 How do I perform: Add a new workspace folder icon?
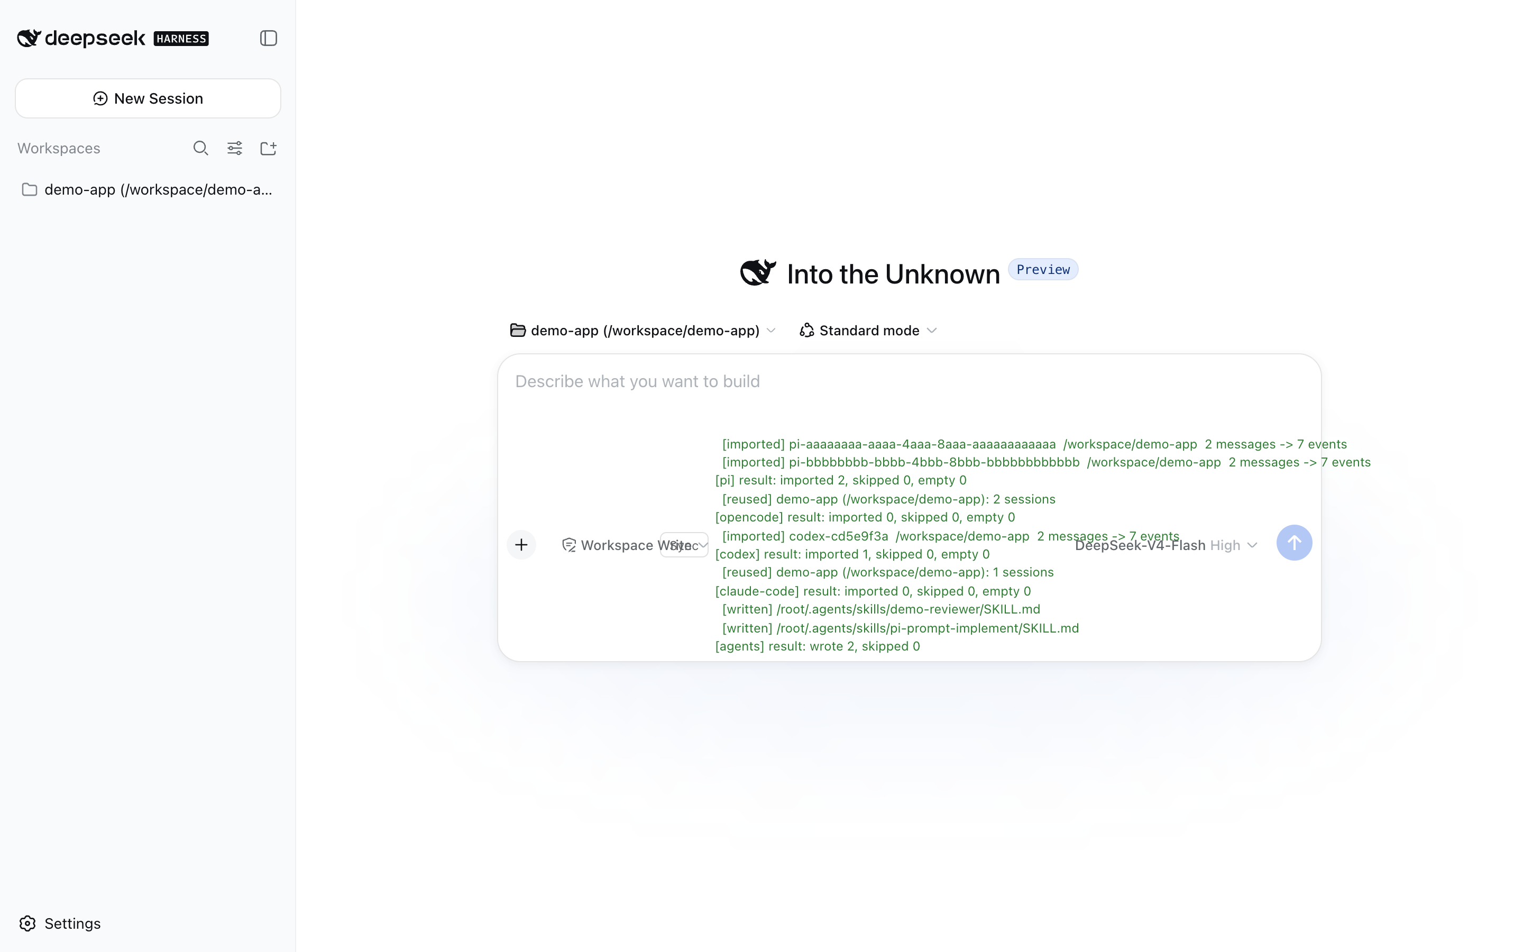coord(269,149)
